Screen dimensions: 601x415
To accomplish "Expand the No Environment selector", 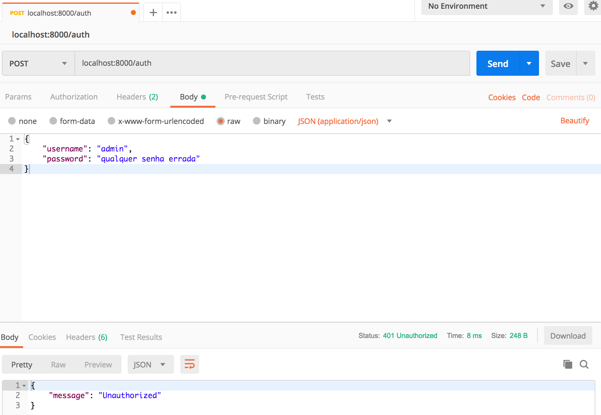I will click(x=486, y=6).
